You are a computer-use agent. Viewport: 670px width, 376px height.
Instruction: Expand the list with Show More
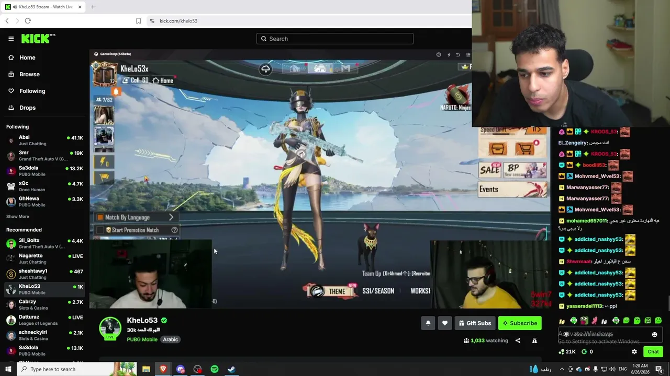pos(18,217)
